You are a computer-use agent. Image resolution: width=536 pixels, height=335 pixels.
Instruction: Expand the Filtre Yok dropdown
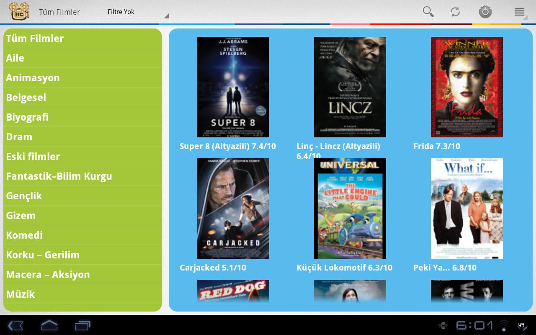[134, 12]
